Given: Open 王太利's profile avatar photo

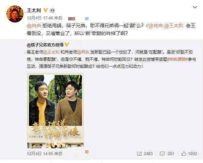Looking at the screenshot, I should pyautogui.click(x=15, y=14).
